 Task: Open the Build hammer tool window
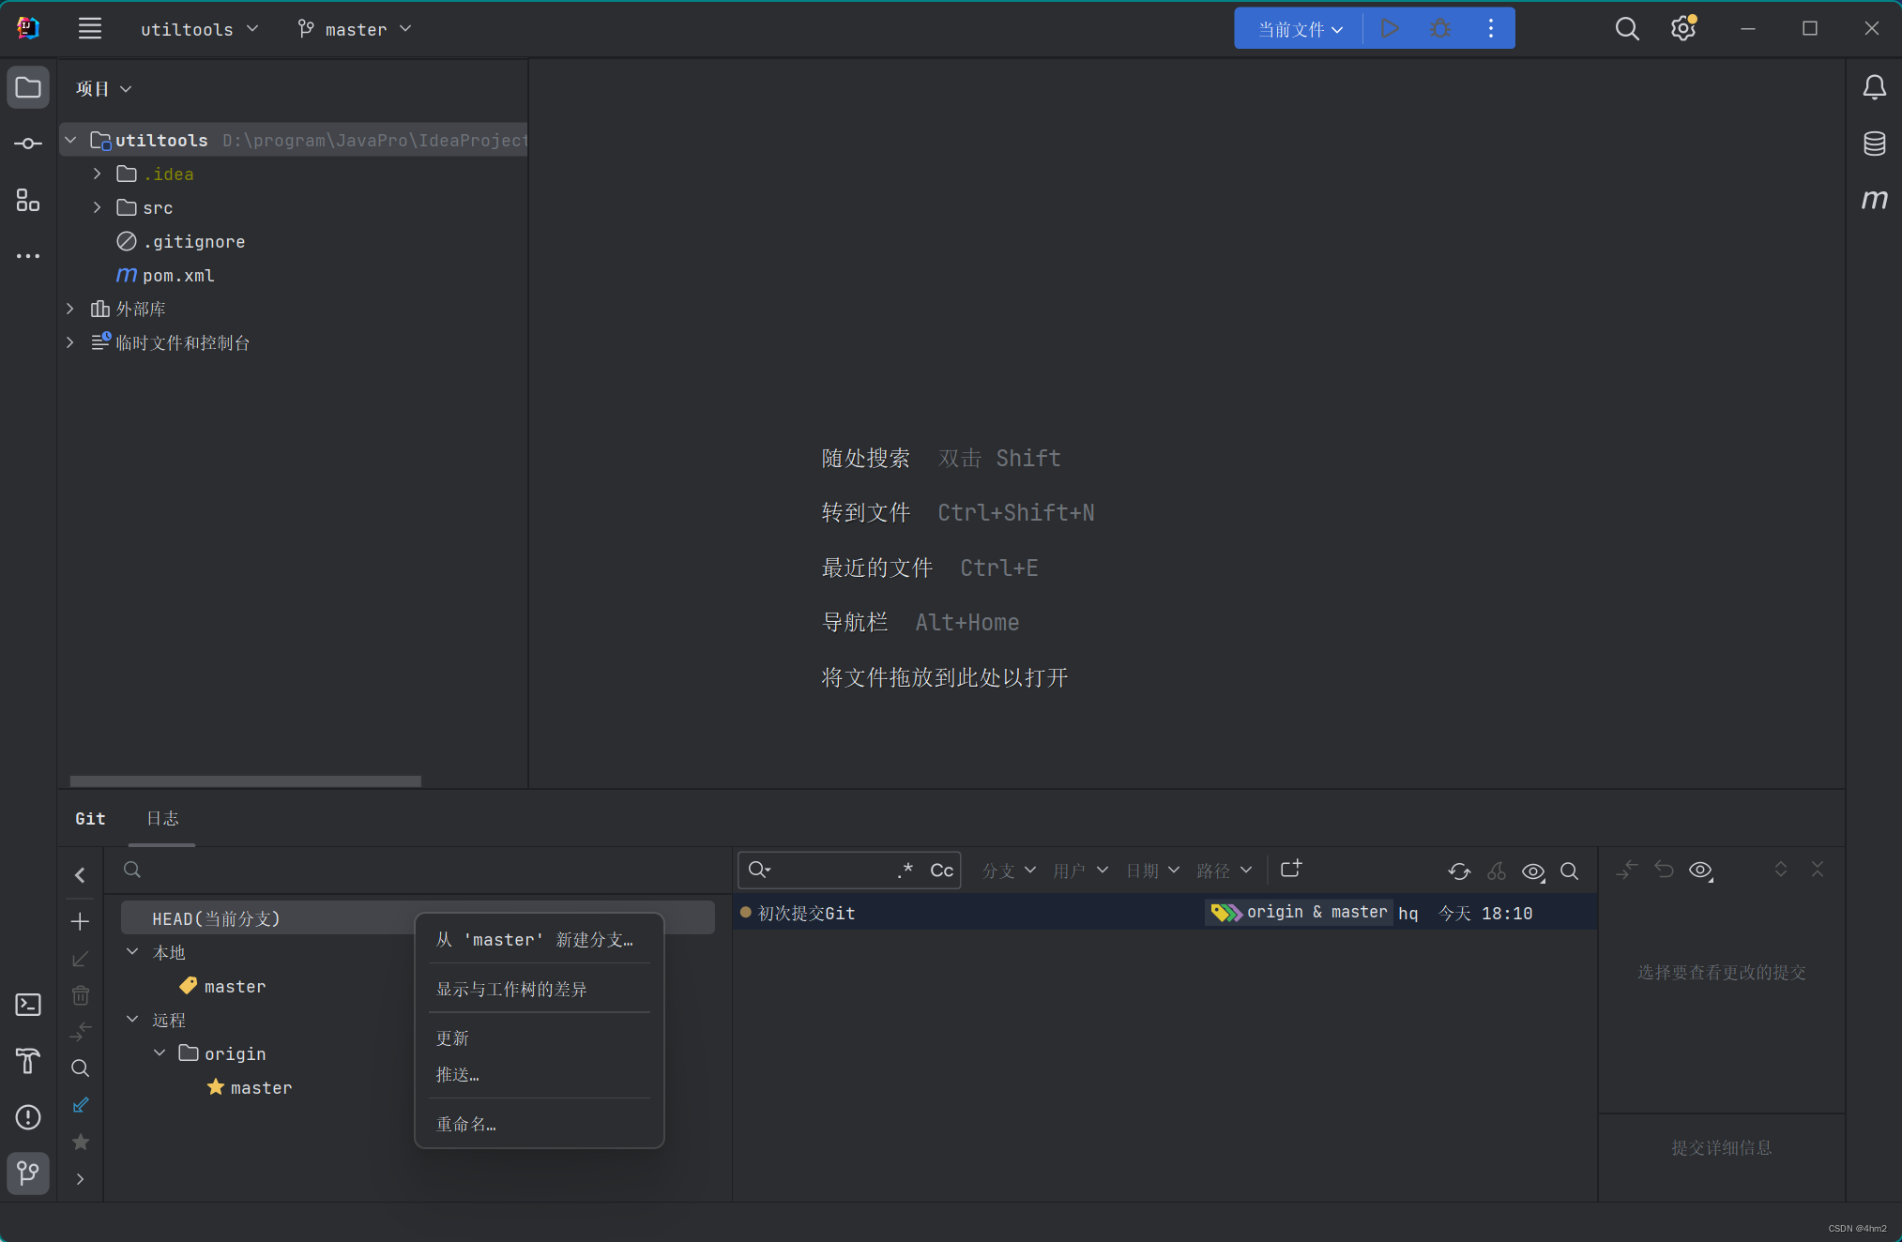[28, 1061]
